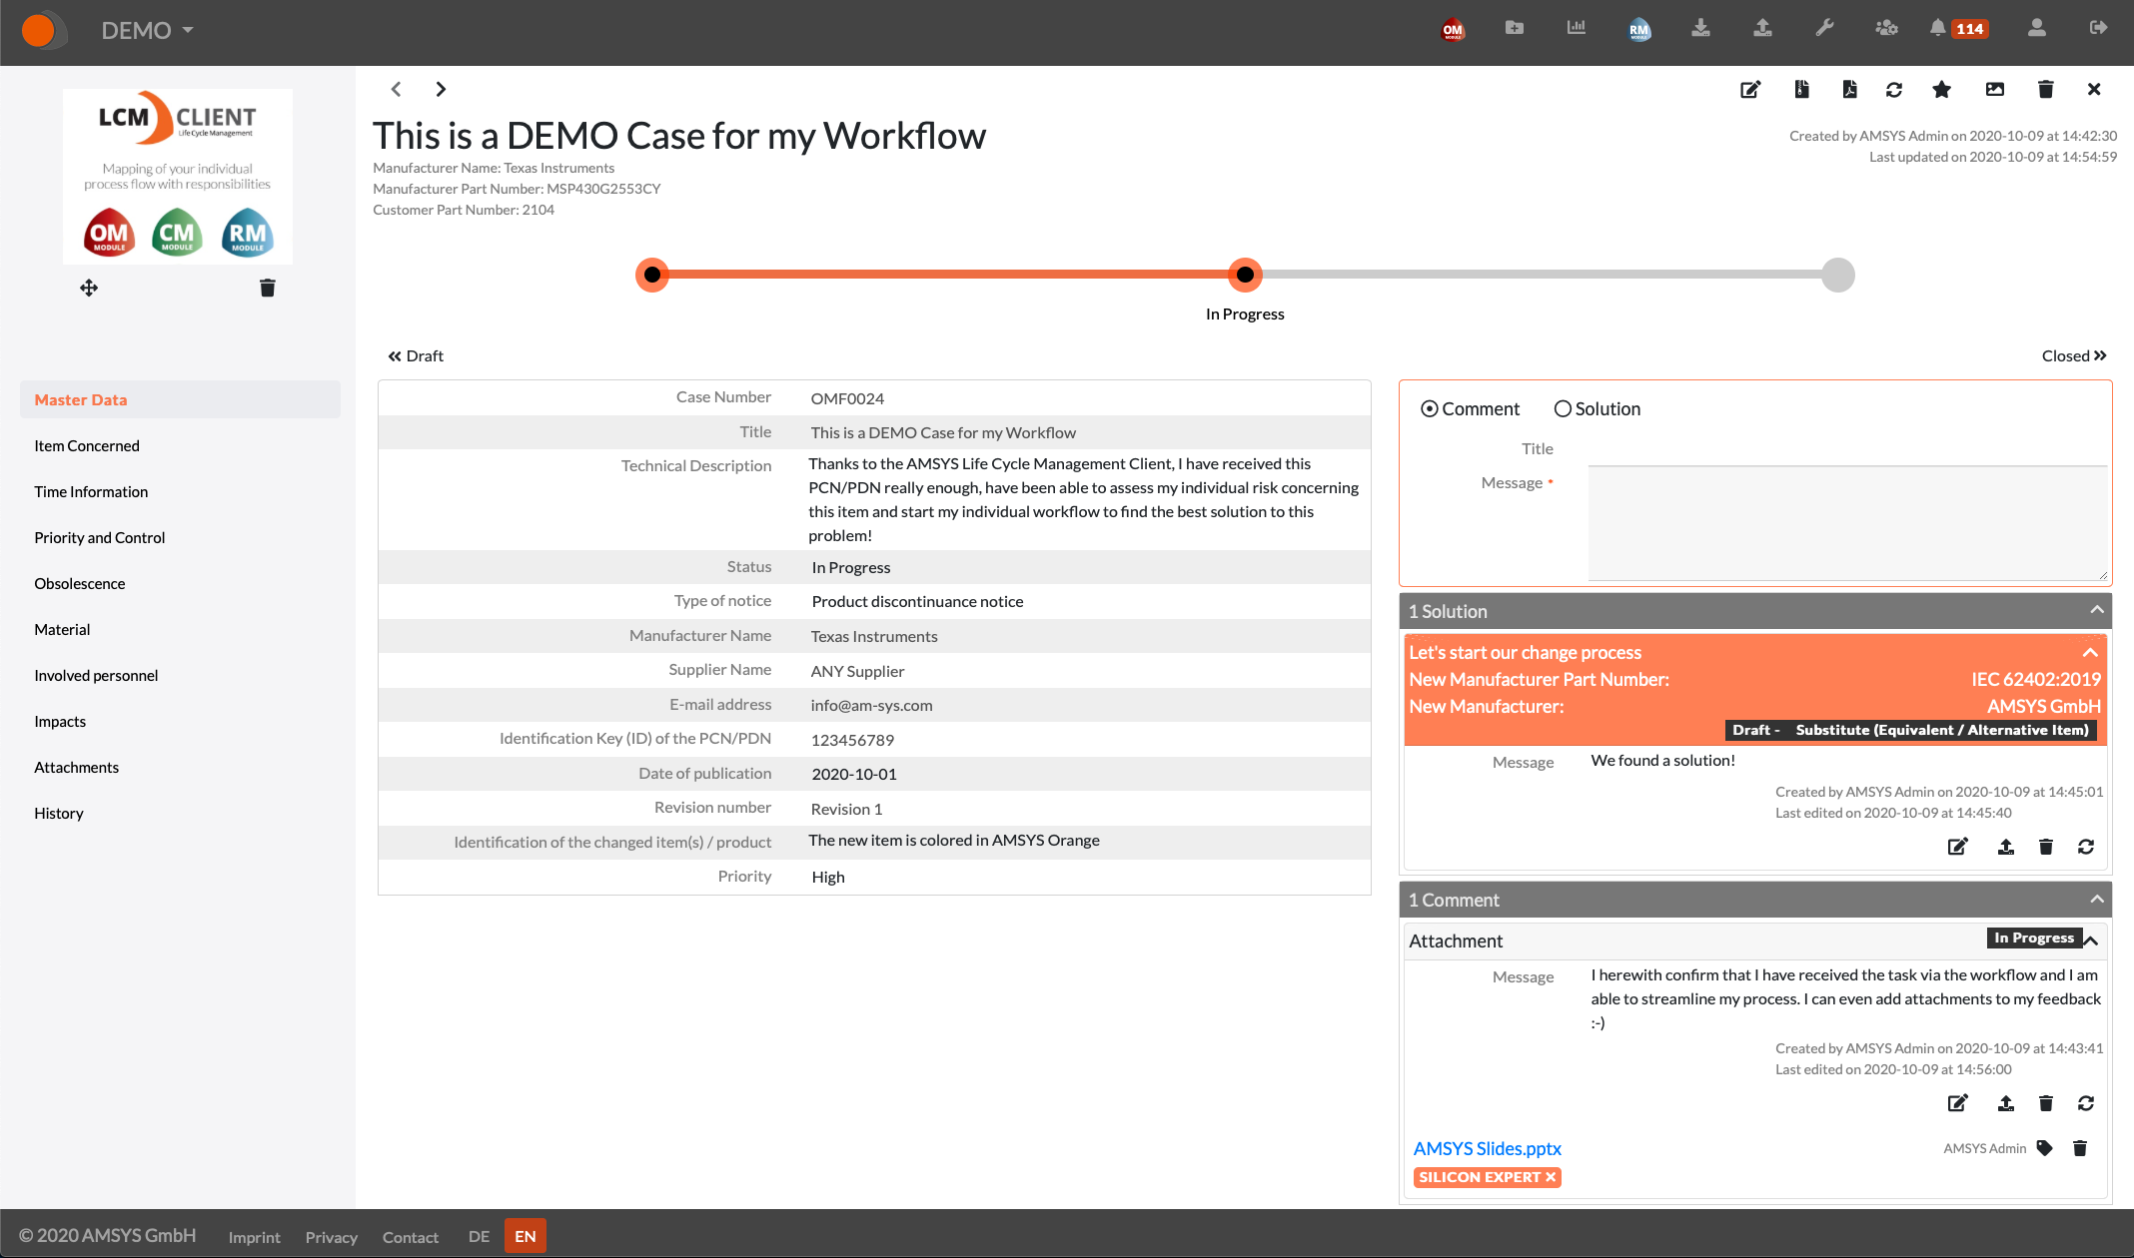Image resolution: width=2134 pixels, height=1258 pixels.
Task: Mark the case as favorite with the star
Action: (x=1941, y=89)
